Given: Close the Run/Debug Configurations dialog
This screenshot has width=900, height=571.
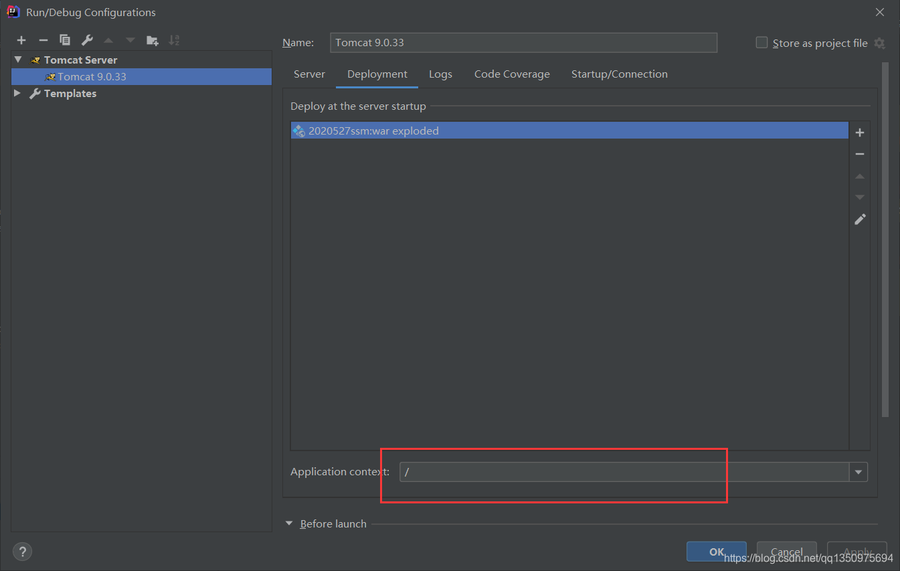Looking at the screenshot, I should pyautogui.click(x=880, y=12).
